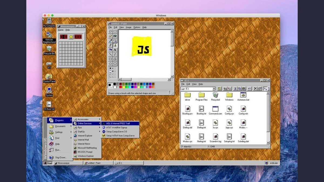Expand the Find submenu in Start menu
Viewport: 324px width, 182px height.
[x=60, y=138]
